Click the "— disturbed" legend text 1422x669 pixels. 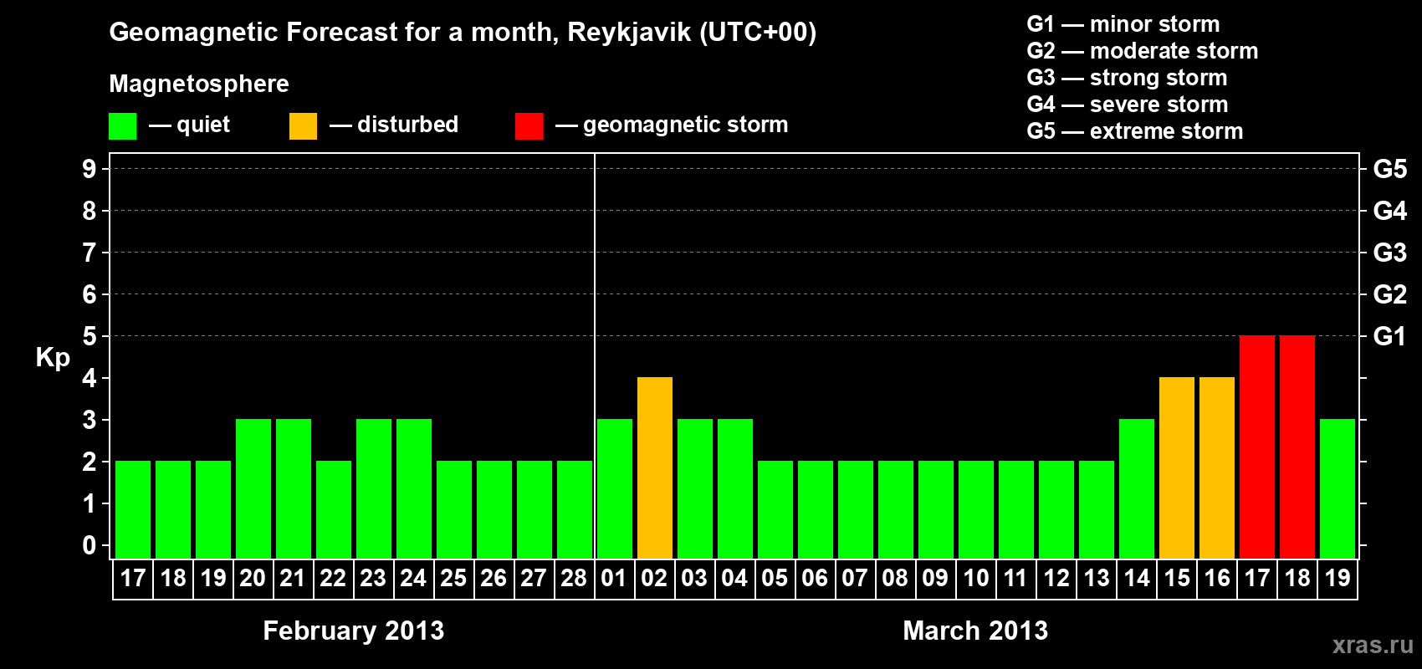coord(394,125)
